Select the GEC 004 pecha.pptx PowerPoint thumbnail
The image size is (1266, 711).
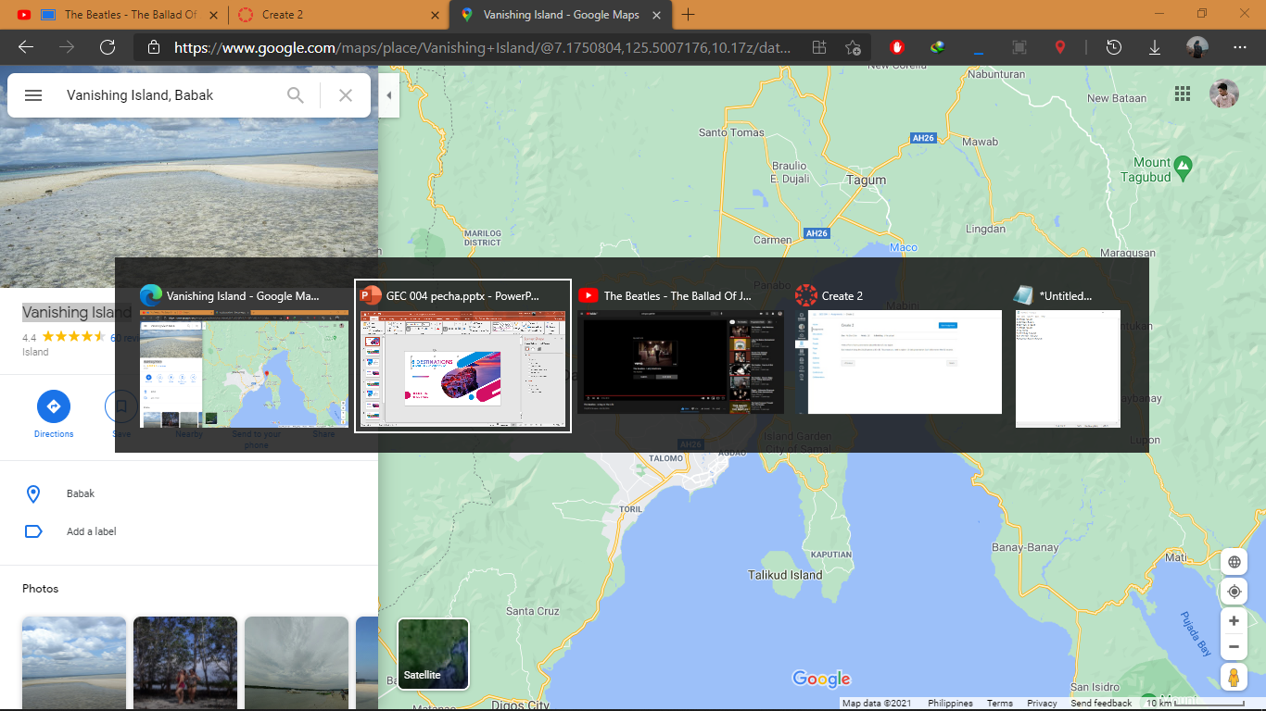(x=462, y=355)
